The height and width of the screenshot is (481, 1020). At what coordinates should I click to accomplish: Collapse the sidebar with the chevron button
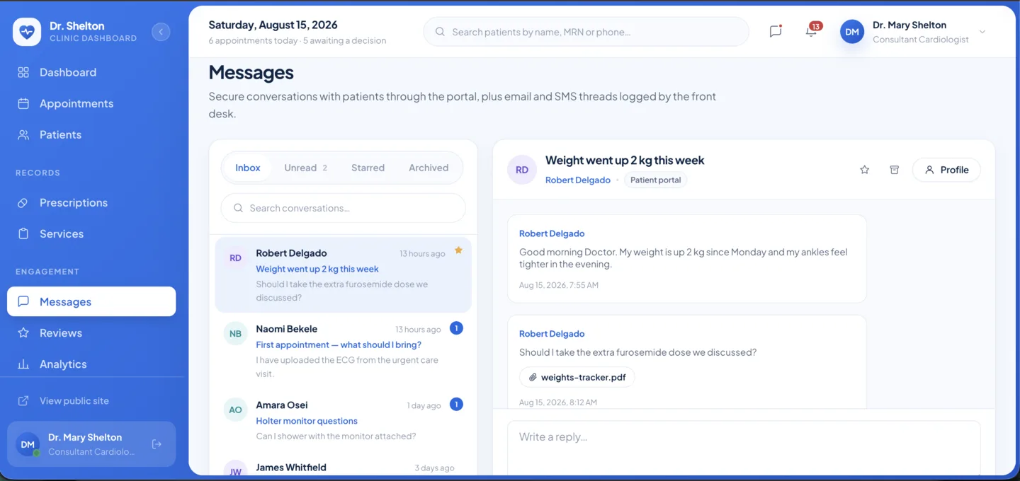[161, 32]
